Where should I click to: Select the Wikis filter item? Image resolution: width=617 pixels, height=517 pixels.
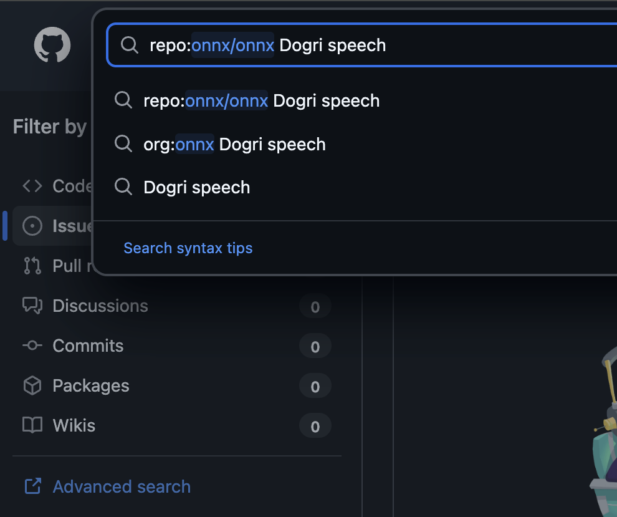click(x=74, y=425)
